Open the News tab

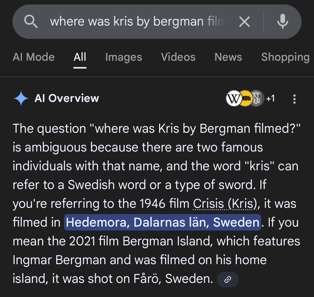coord(228,57)
